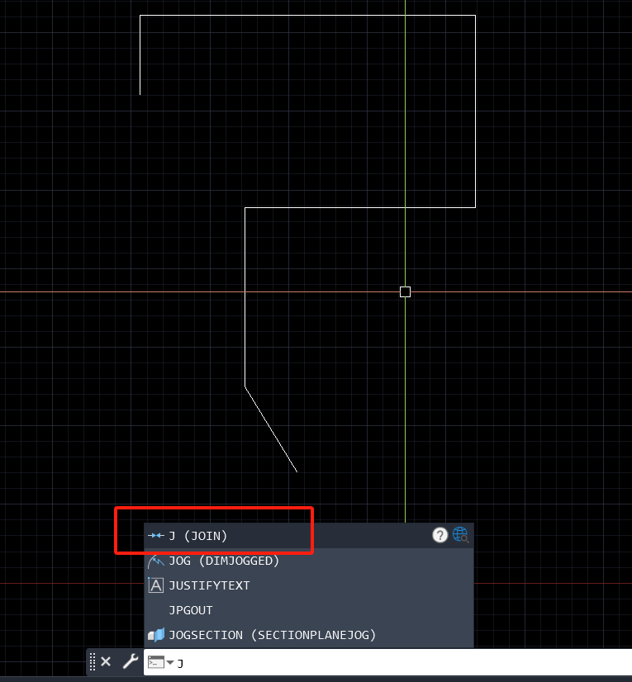The image size is (632, 682).
Task: Click the top horizontal line of shape
Action: 306,15
